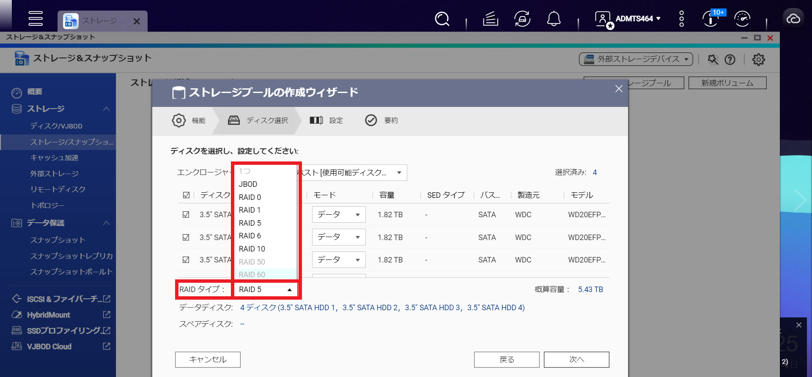Open mode dropdown for third disk row
The height and width of the screenshot is (377, 812).
339,260
